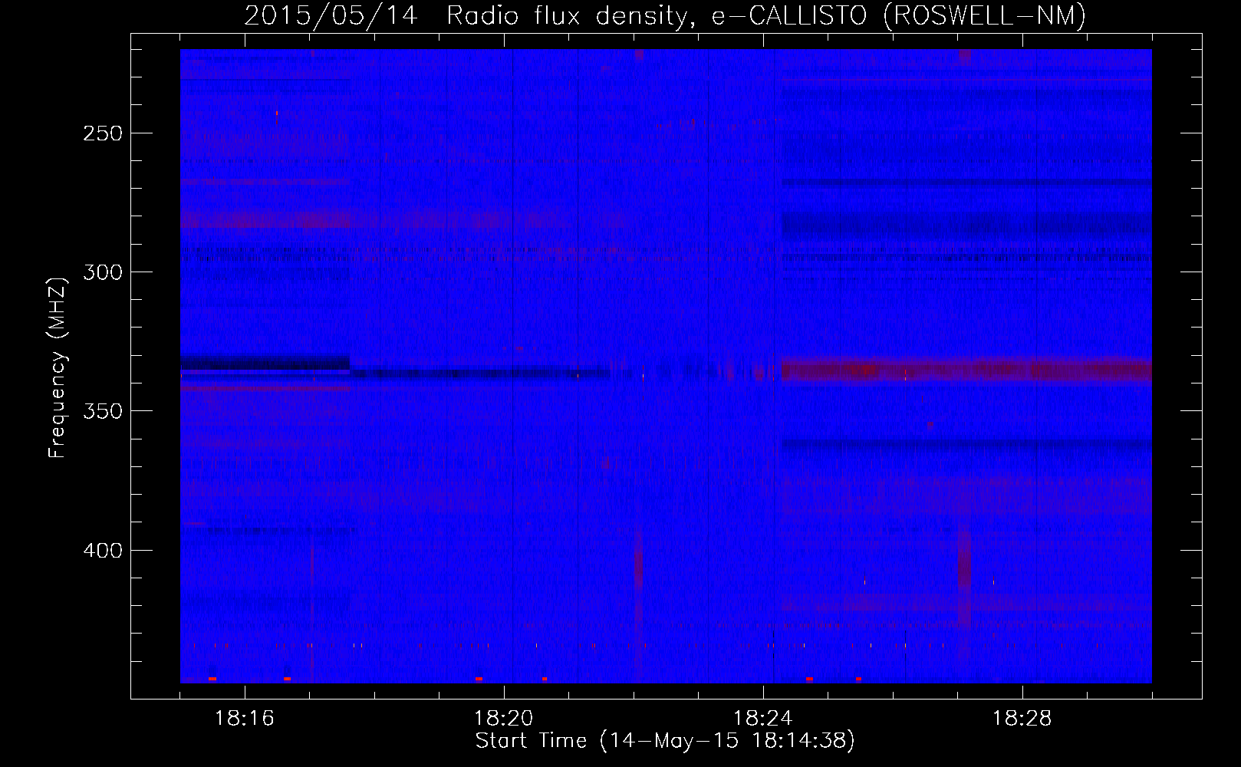1241x767 pixels.
Task: Click the 400 frequency tick label
Action: tap(103, 551)
